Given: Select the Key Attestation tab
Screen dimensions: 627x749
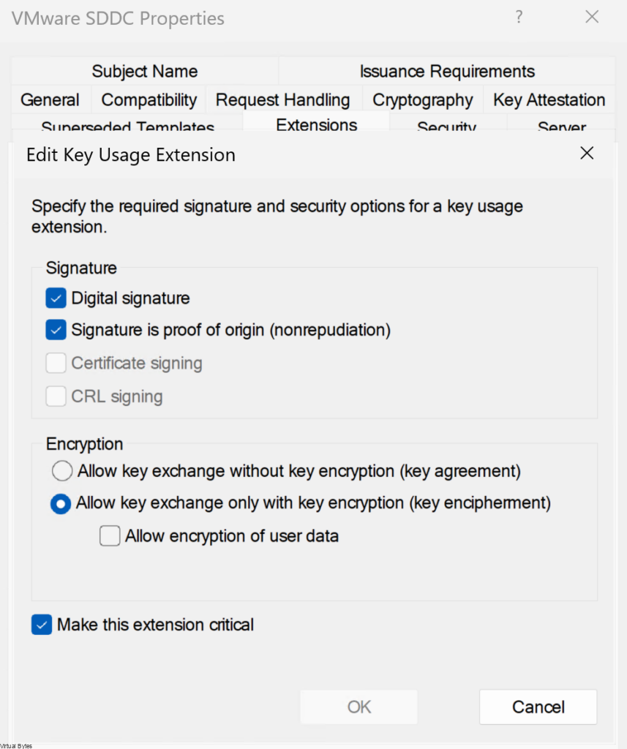Looking at the screenshot, I should [x=549, y=99].
